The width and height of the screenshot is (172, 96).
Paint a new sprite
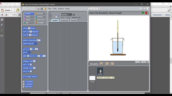102,64
